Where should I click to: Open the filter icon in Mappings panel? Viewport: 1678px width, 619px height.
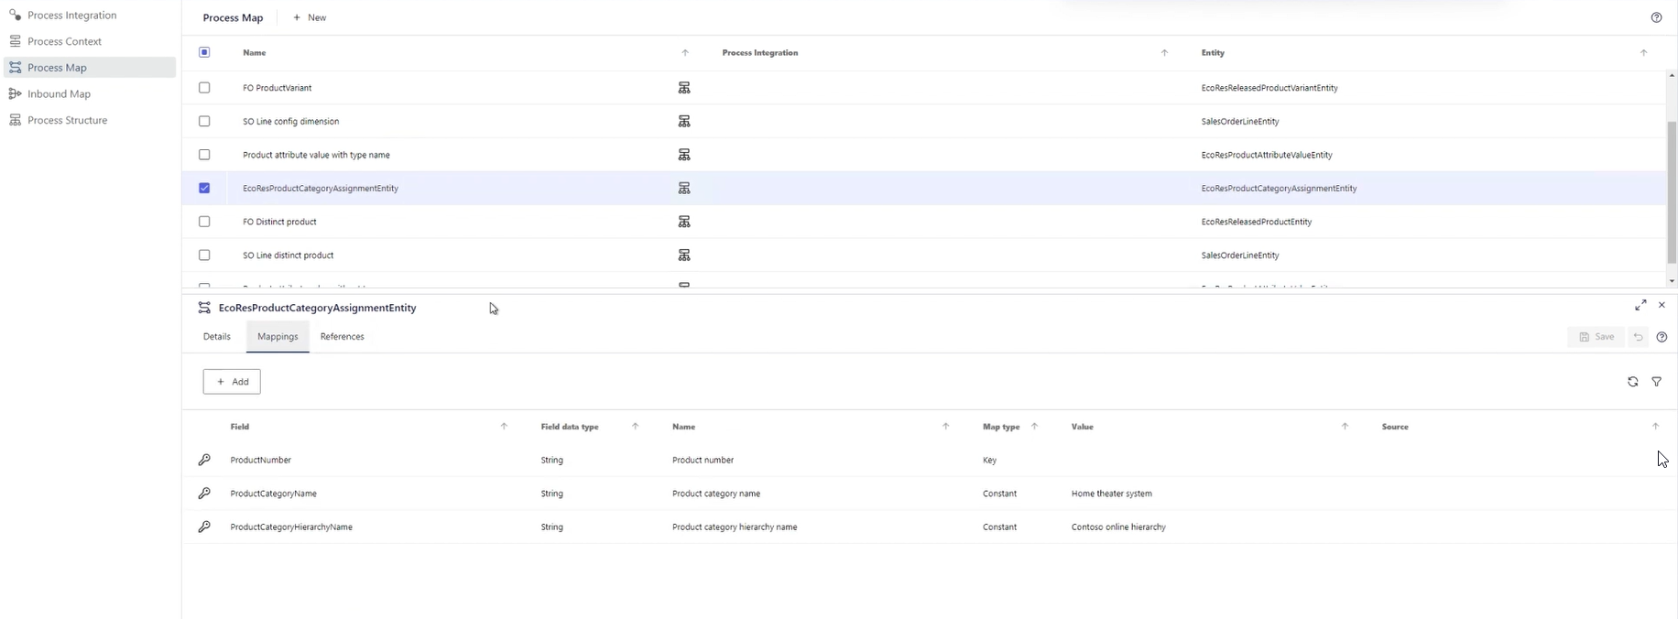[1657, 382]
